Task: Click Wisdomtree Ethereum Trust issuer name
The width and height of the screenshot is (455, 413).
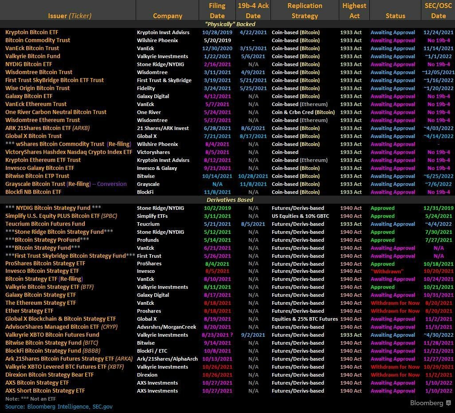Action: point(43,120)
